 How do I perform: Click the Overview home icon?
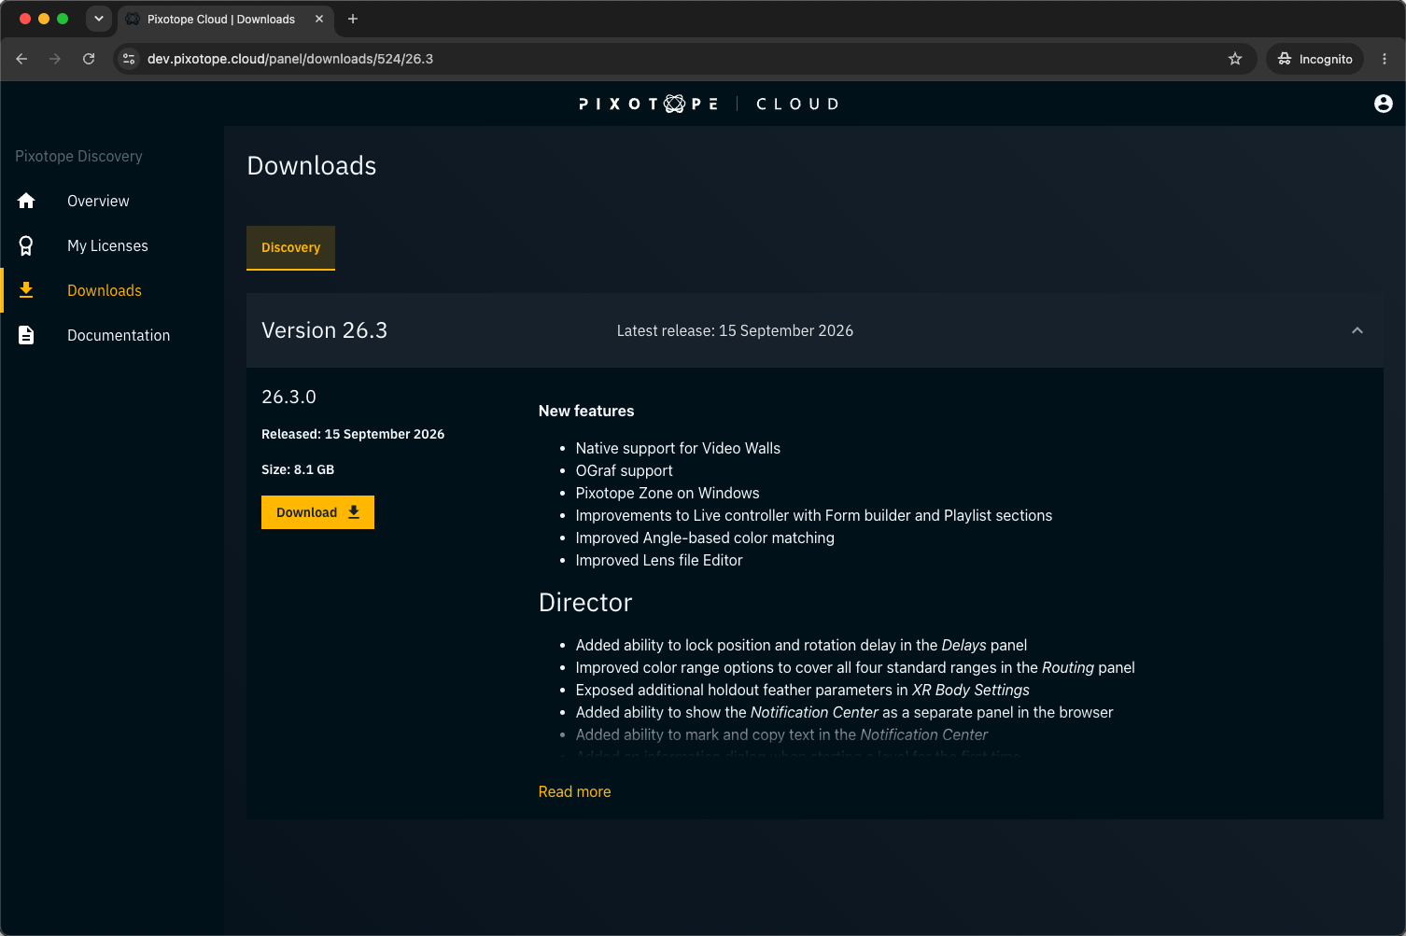pos(26,201)
